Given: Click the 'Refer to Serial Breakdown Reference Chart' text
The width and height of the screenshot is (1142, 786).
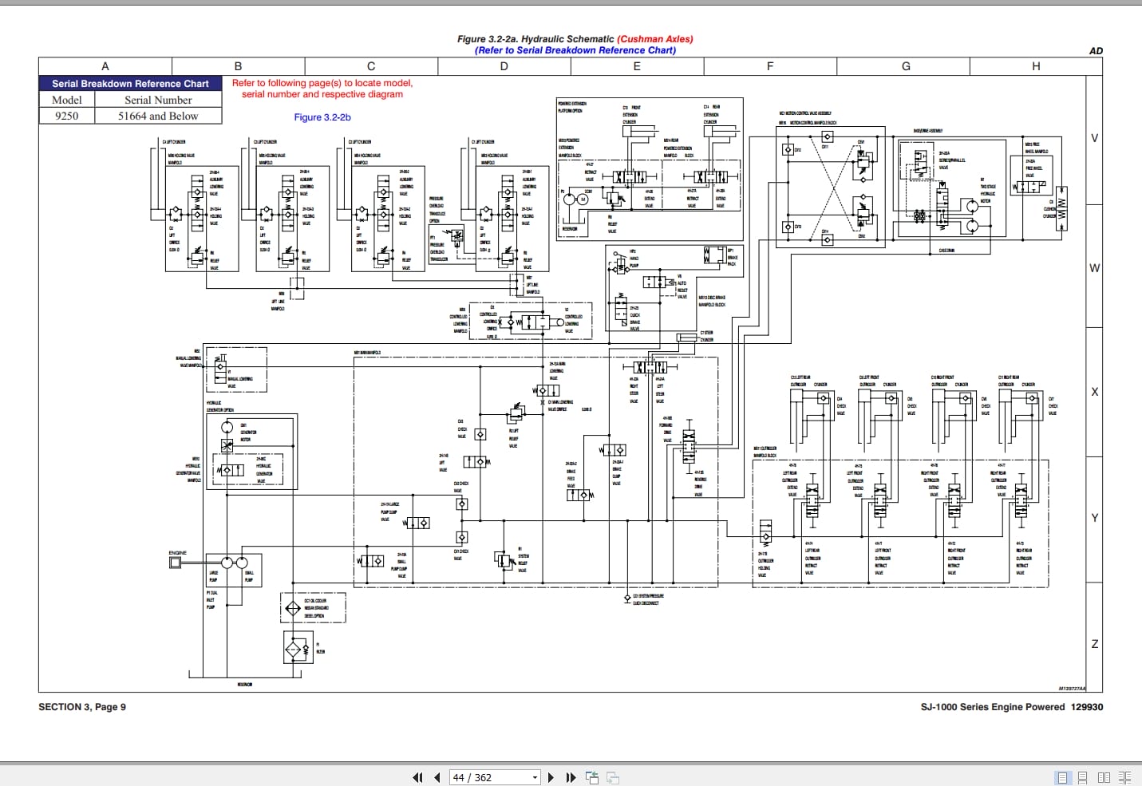Looking at the screenshot, I should [575, 50].
